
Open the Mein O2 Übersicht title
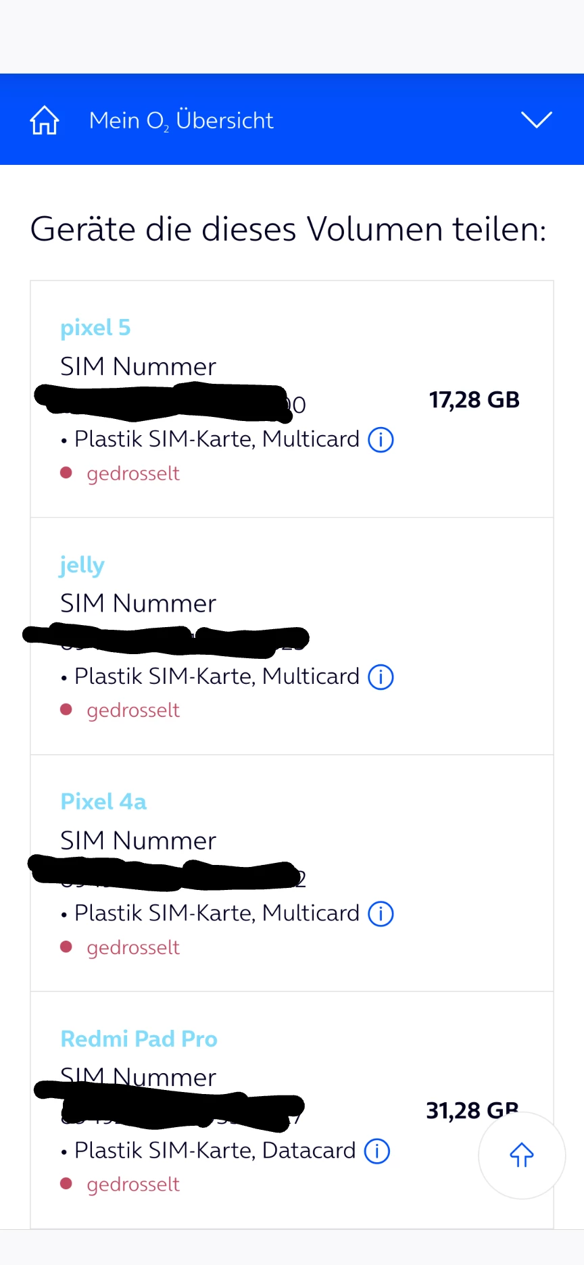181,120
